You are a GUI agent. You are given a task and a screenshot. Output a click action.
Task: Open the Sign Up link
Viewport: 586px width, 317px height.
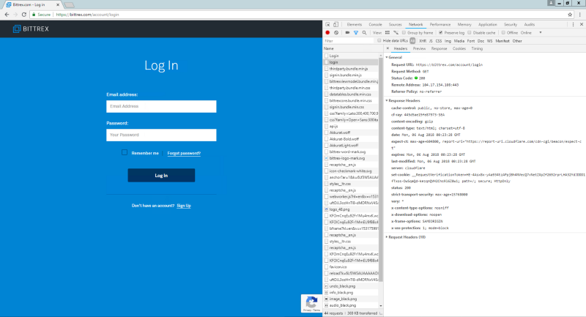point(184,206)
